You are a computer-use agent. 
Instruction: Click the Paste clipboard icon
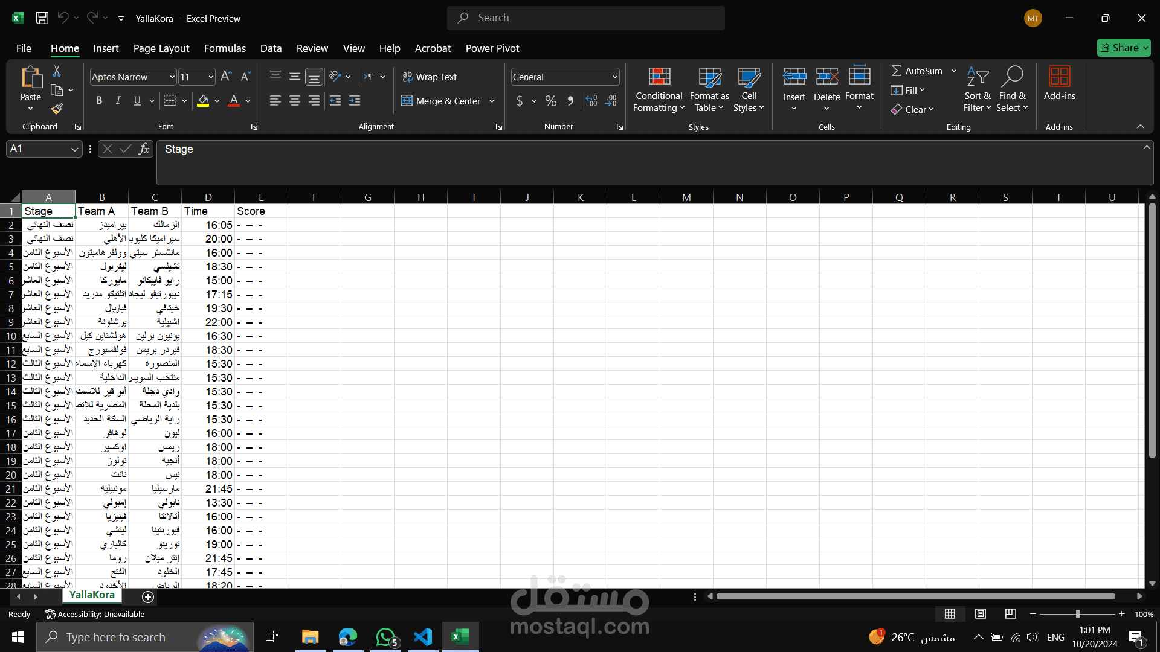(x=31, y=77)
